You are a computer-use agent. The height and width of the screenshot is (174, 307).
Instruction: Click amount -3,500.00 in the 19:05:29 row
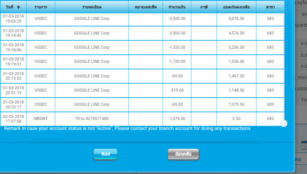click(x=177, y=18)
